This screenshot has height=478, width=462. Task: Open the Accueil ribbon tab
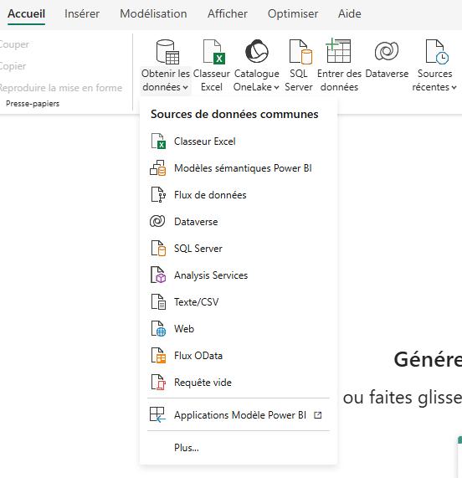click(x=26, y=13)
